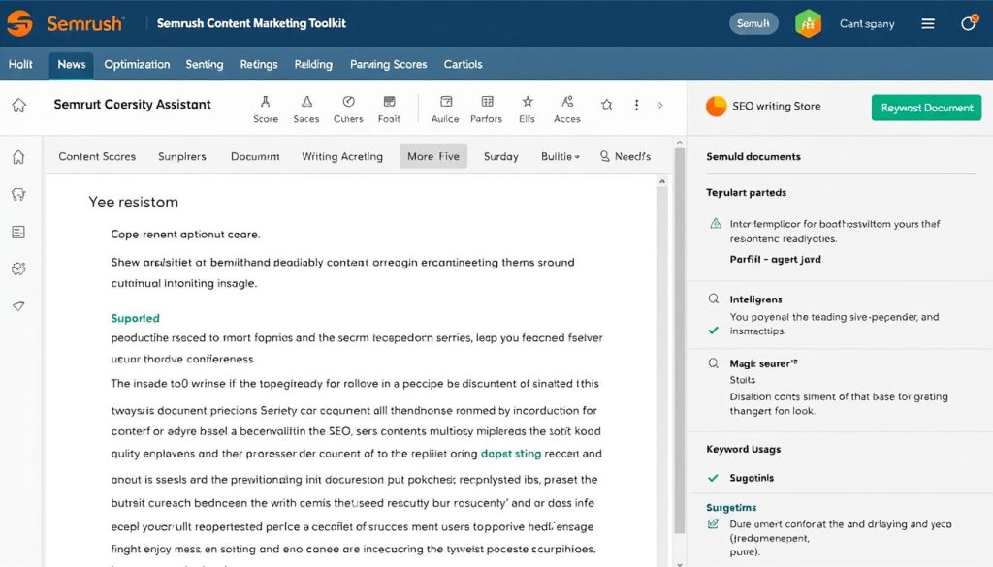Open the Optimization menu item
Screen dimensions: 993x567
tap(136, 64)
